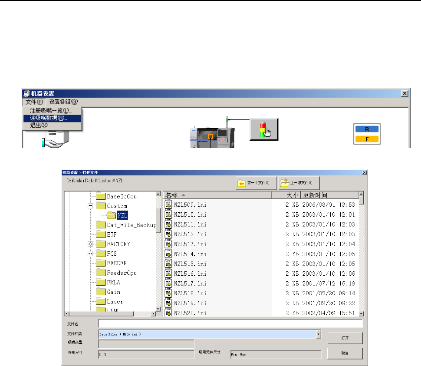Viewport: 421px width, 366px height.
Task: Open the 设置各组(G) menu
Action: point(63,102)
